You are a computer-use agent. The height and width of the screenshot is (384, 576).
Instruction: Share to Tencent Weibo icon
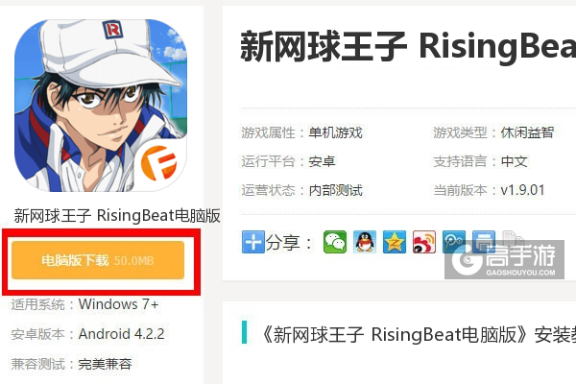[454, 242]
